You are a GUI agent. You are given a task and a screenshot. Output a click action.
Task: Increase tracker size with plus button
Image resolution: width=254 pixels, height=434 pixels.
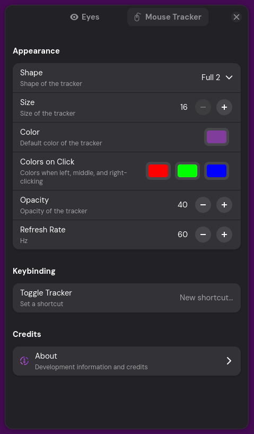click(x=224, y=107)
